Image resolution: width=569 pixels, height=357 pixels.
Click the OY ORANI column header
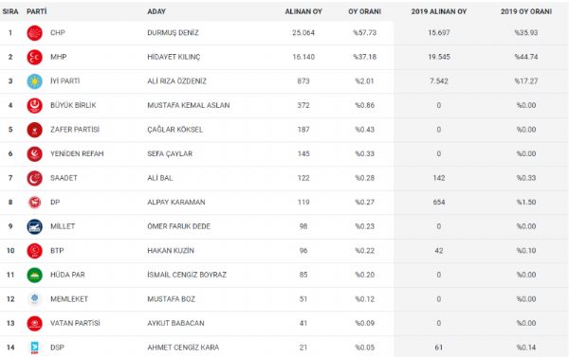pos(365,11)
